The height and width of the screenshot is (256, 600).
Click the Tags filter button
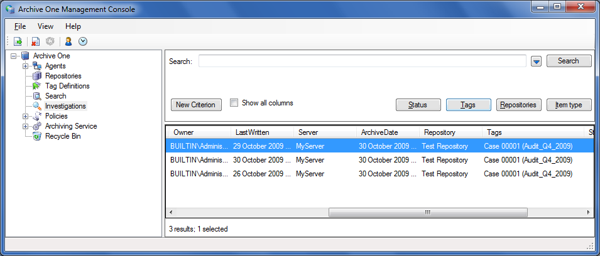(468, 105)
